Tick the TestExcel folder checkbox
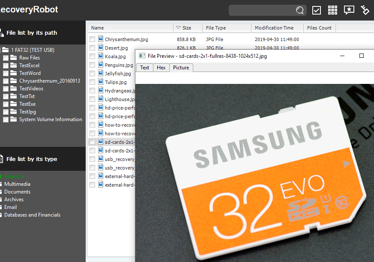The height and width of the screenshot is (262, 374). point(6,65)
